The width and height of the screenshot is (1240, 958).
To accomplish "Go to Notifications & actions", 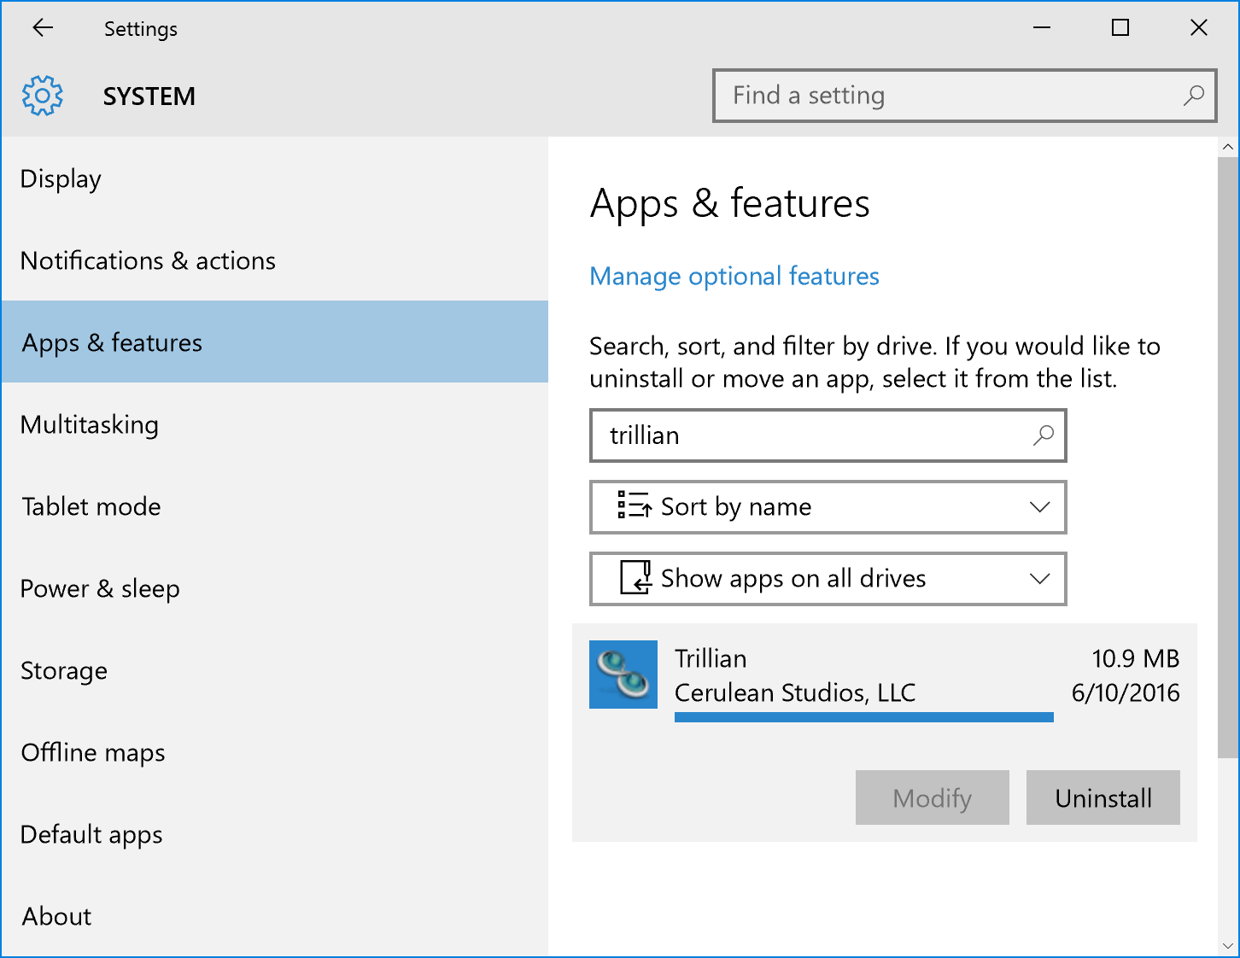I will (x=274, y=260).
